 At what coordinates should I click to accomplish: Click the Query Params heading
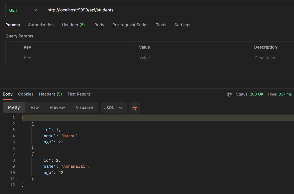[19, 36]
